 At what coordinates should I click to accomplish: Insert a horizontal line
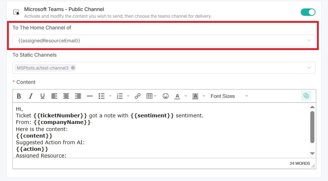pos(90,96)
